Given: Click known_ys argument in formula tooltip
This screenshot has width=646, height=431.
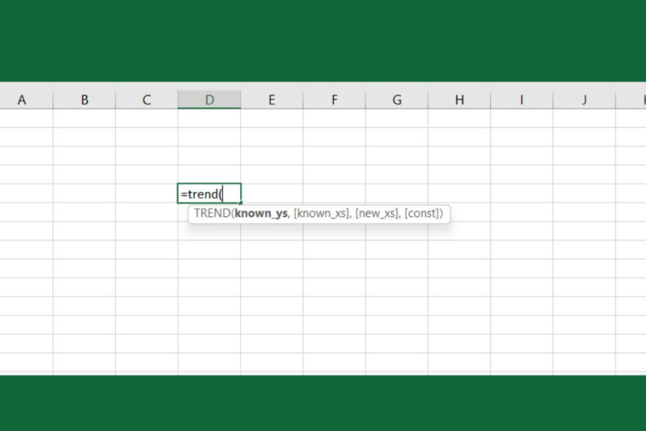Looking at the screenshot, I should [x=260, y=213].
